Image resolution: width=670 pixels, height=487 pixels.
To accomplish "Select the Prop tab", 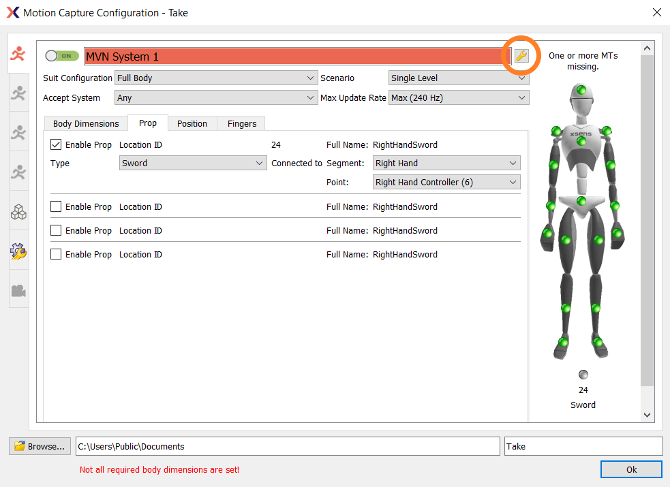I will pyautogui.click(x=148, y=123).
